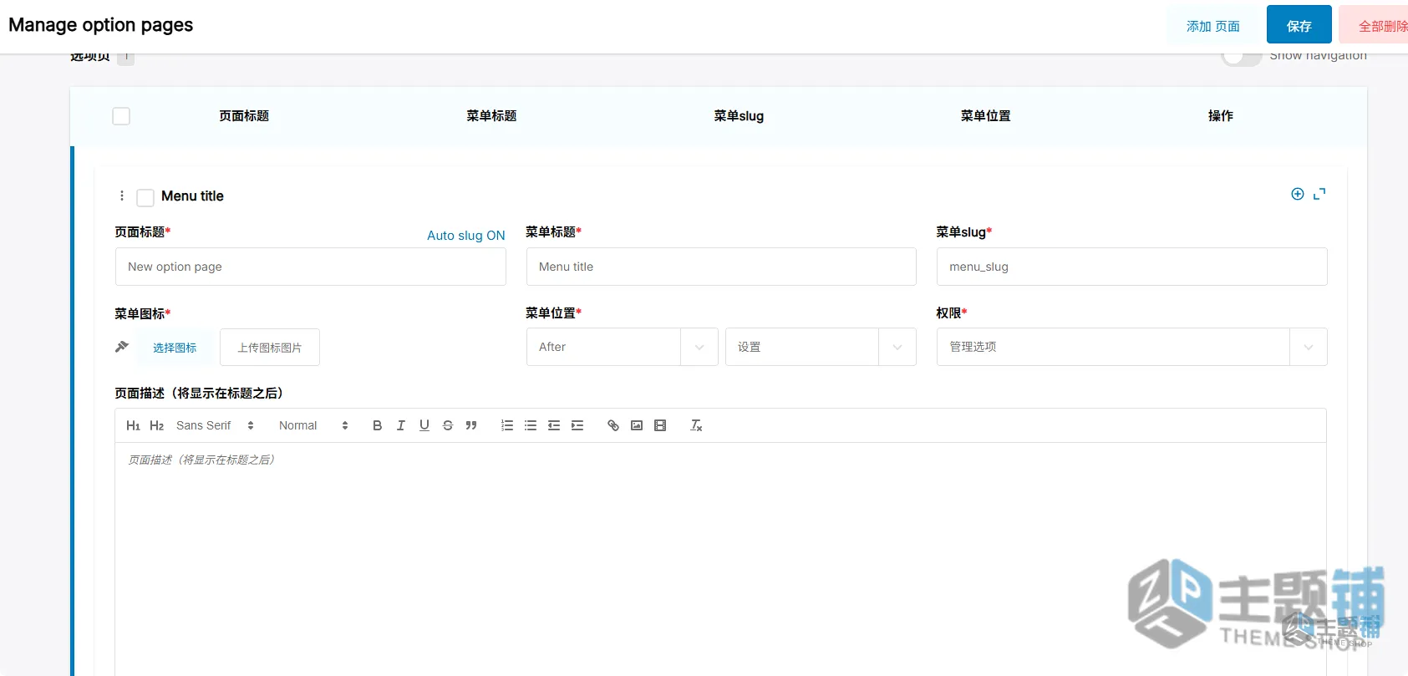Click the 菜单标题 column header

coord(491,116)
